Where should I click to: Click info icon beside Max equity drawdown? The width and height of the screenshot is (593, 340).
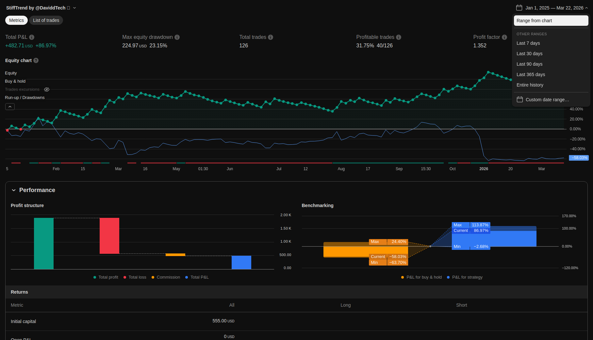point(177,37)
